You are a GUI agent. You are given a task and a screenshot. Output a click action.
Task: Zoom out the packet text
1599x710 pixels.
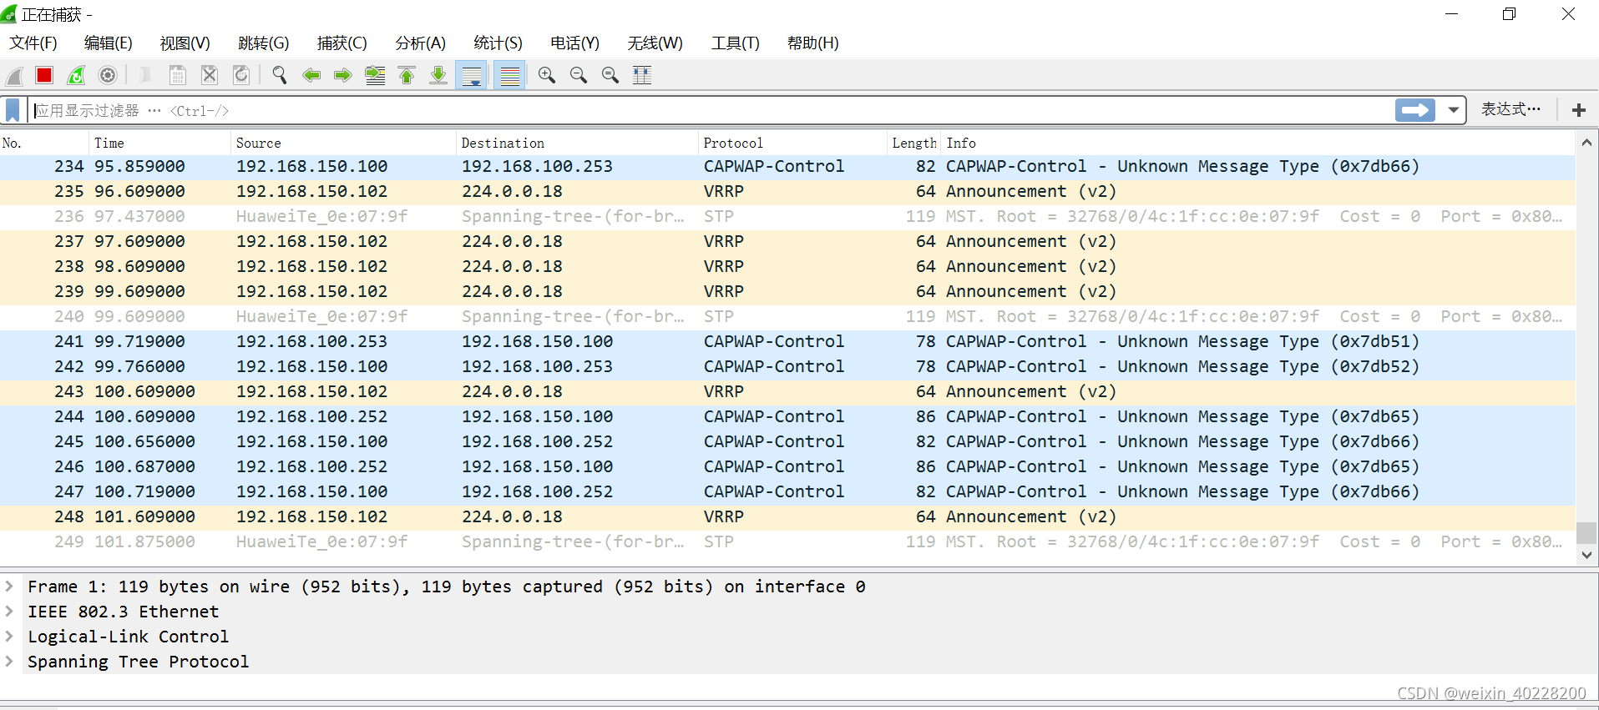tap(579, 76)
